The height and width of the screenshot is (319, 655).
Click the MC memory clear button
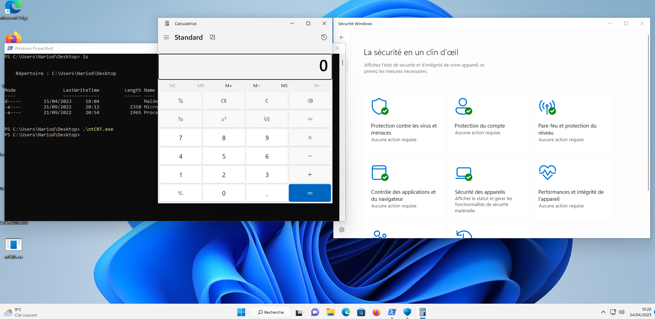coord(173,86)
